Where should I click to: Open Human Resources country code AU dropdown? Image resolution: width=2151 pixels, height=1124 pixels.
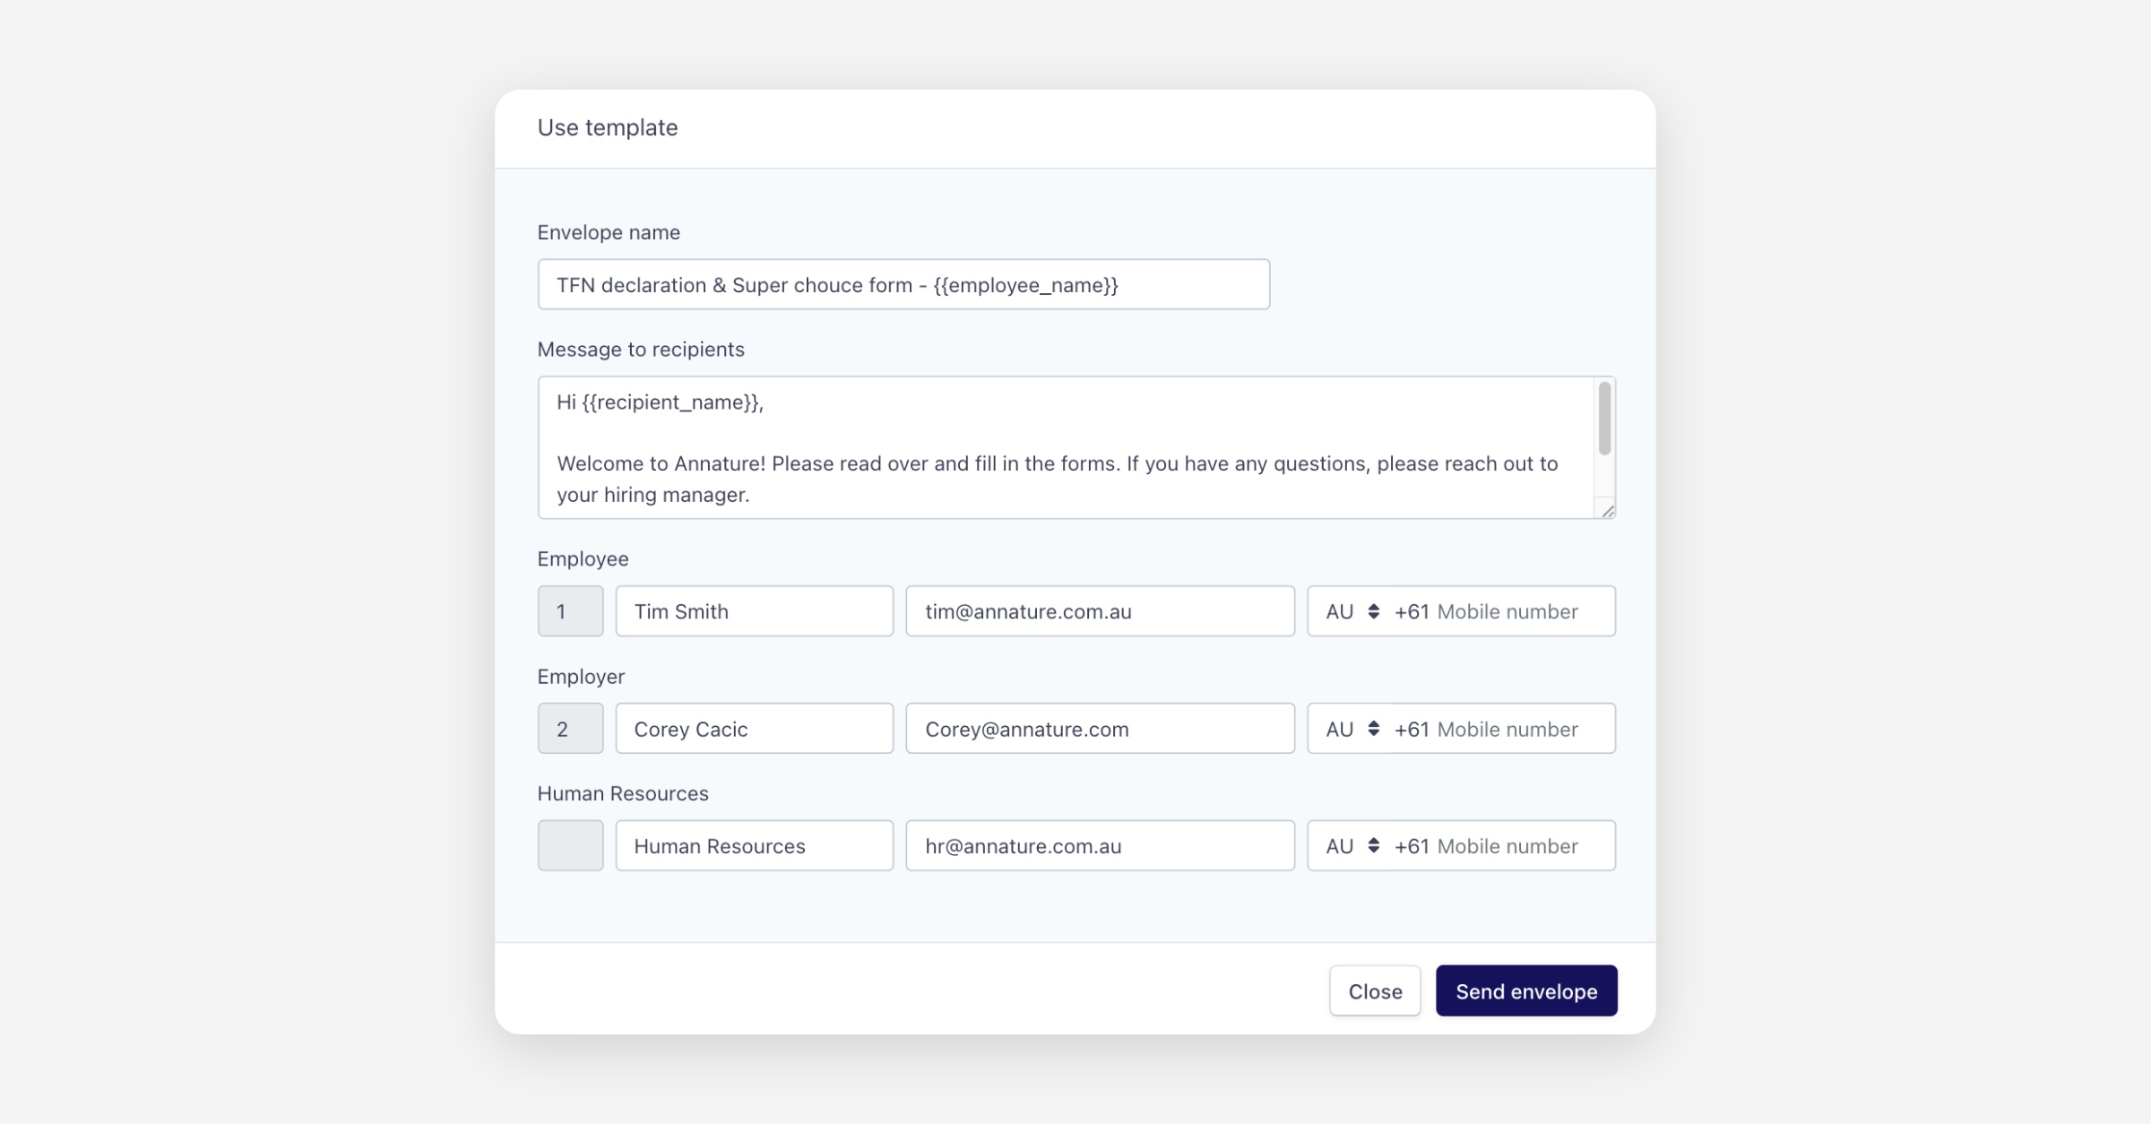1352,846
